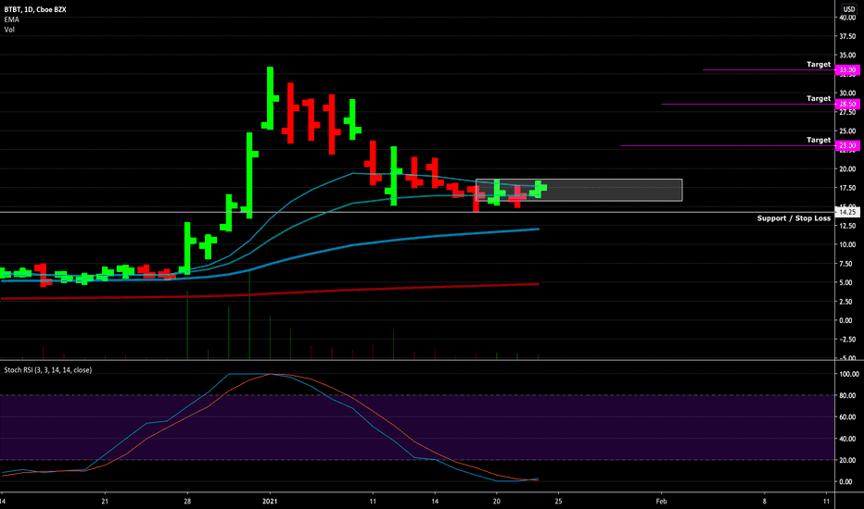Click the magenta 23.00 price tag
Viewport: 864px width, 509px height.
(x=847, y=146)
